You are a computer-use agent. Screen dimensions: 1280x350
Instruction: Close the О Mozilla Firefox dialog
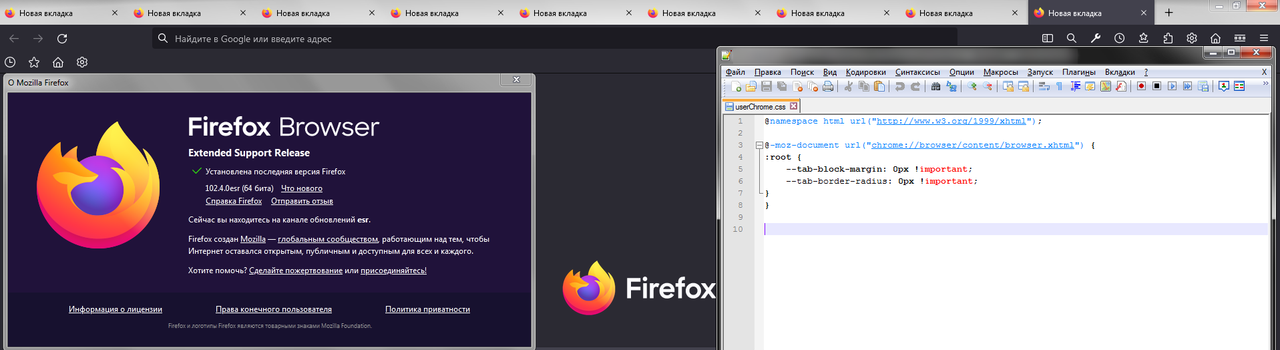tap(516, 79)
